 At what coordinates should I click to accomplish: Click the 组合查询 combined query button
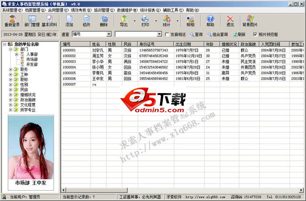point(217,34)
